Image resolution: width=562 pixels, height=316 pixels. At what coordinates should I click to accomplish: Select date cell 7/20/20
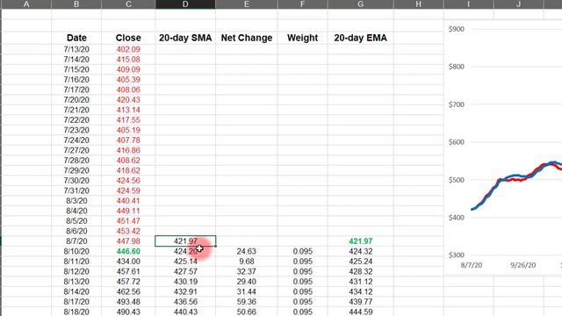[76, 100]
